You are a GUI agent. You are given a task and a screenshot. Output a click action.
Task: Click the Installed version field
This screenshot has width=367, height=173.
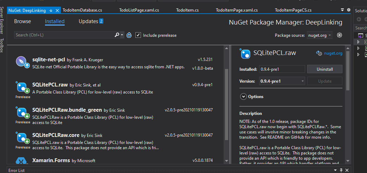(282, 69)
